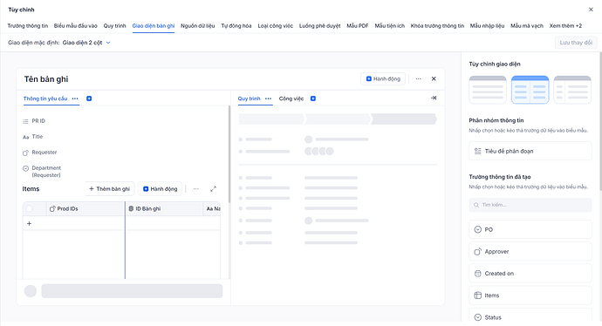This screenshot has height=326, width=602.
Task: Add the Approver field
Action: tap(530, 252)
